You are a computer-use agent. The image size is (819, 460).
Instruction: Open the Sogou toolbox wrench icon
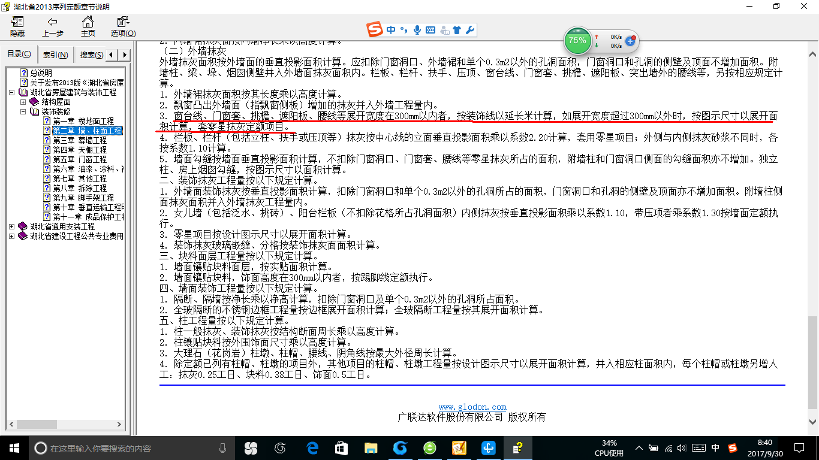point(470,30)
